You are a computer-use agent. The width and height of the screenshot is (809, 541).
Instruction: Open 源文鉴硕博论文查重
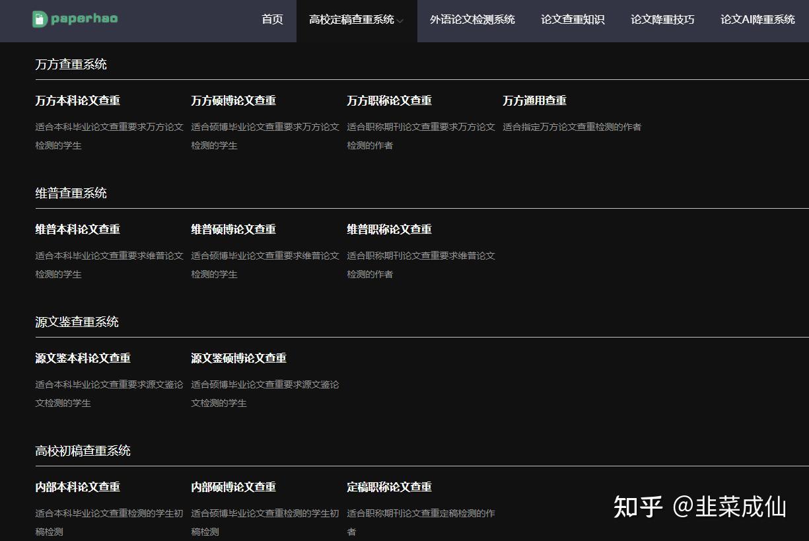239,358
